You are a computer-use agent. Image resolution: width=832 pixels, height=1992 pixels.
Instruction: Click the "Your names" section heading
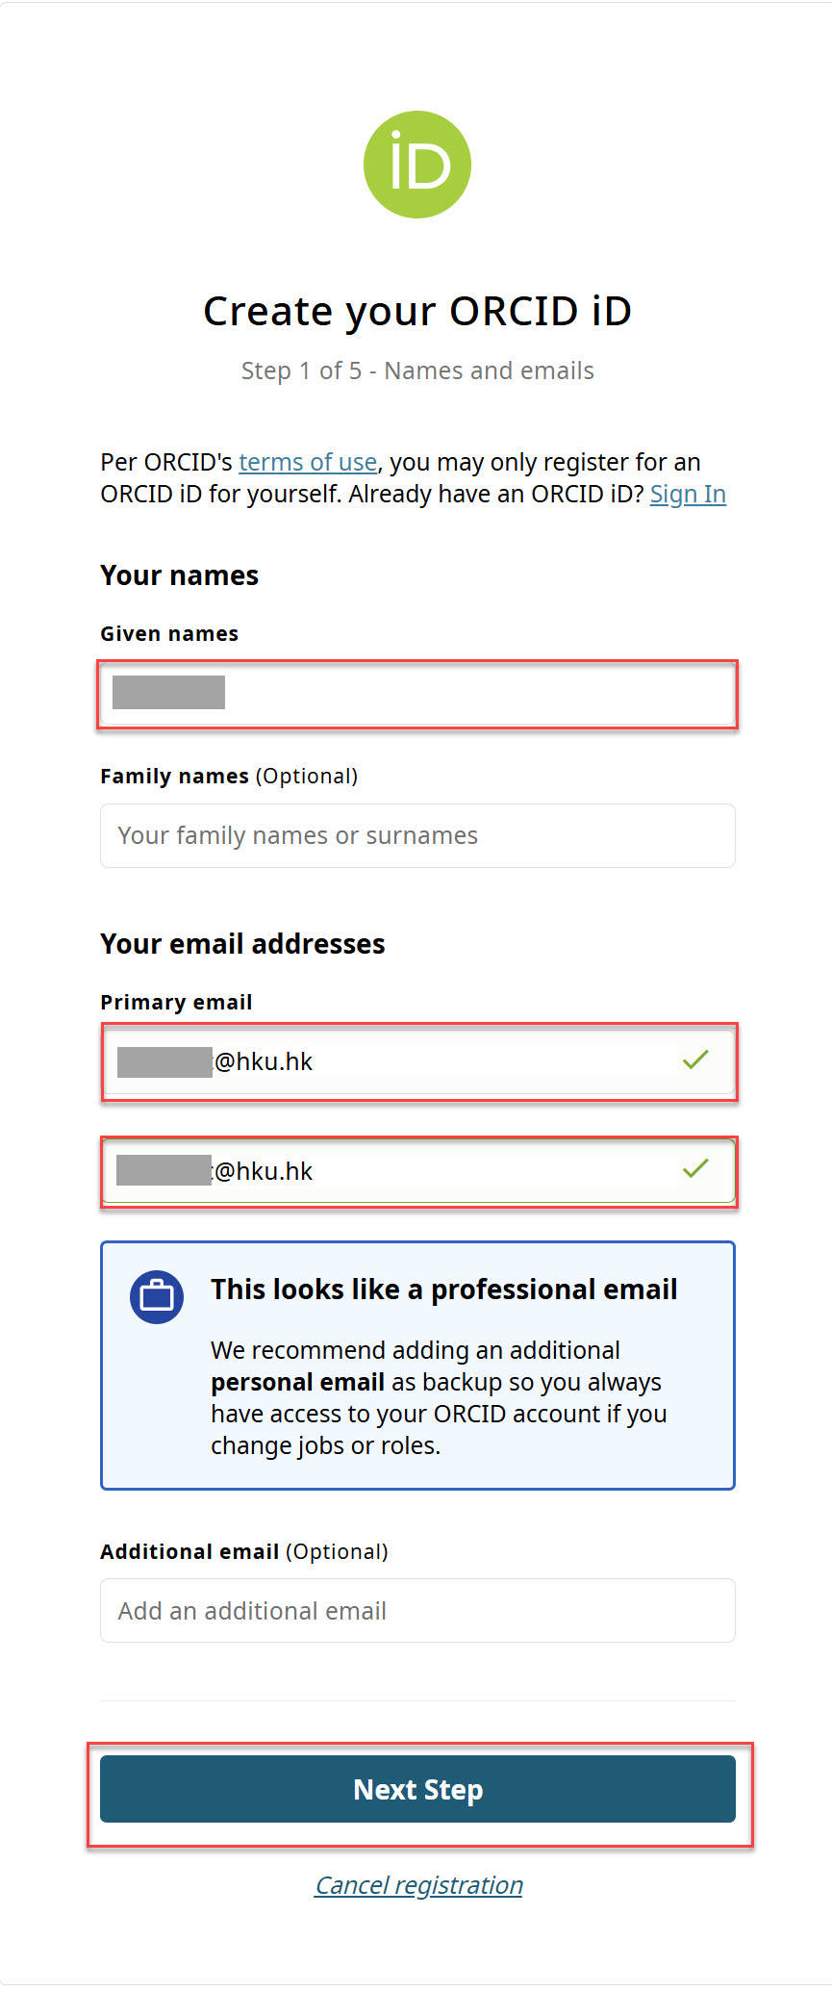[x=179, y=575]
